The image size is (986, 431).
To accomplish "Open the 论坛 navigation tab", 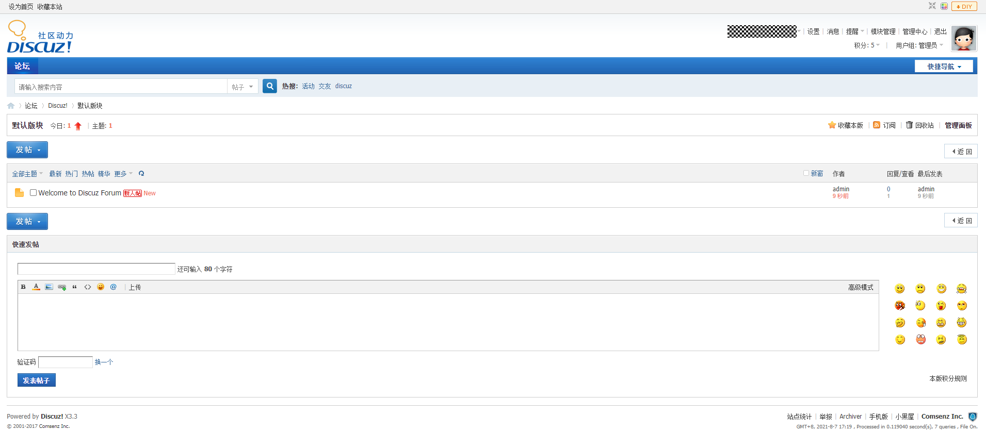I will [22, 66].
